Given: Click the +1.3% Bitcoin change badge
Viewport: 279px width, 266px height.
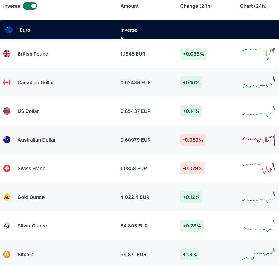Looking at the screenshot, I should (x=190, y=254).
